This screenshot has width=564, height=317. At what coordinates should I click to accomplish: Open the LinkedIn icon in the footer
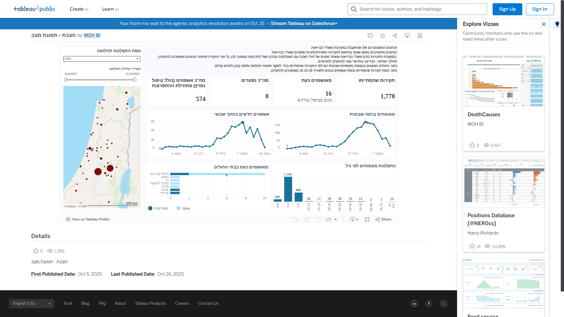[x=414, y=304]
